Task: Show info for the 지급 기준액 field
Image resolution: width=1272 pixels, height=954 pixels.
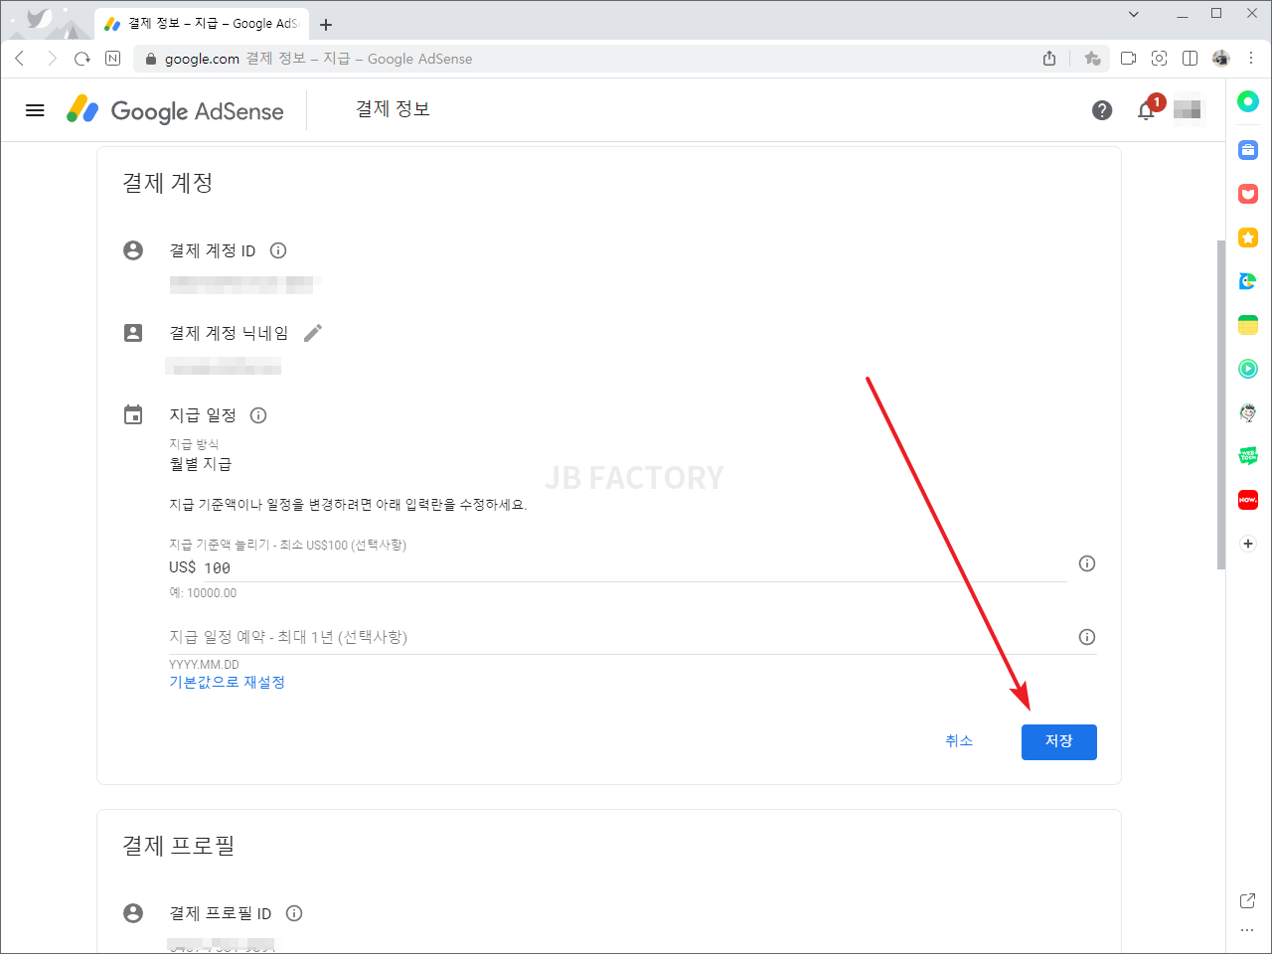Action: [1087, 563]
